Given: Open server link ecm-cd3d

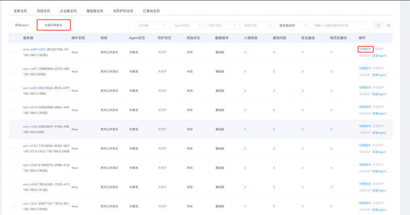Looking at the screenshot, I should 30,127.
